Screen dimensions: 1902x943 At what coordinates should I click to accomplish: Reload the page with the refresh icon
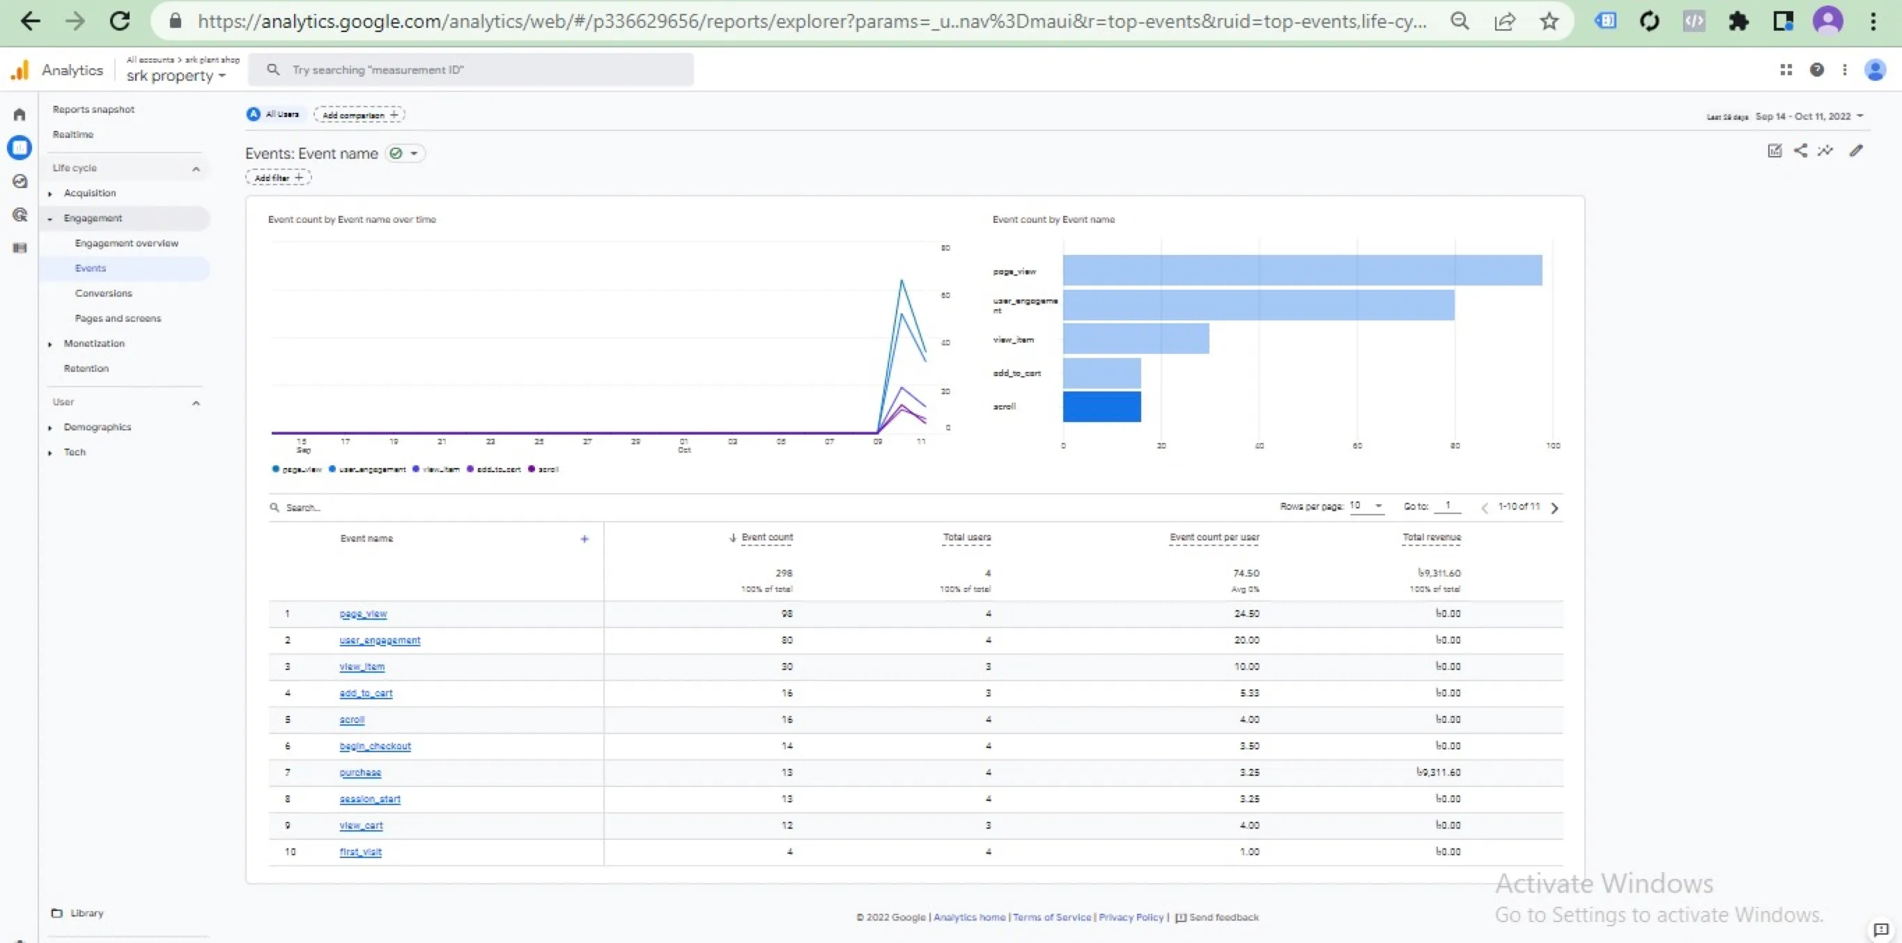(x=120, y=21)
